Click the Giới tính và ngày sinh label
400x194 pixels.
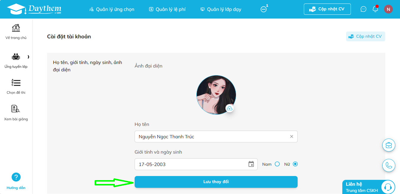[158, 152]
